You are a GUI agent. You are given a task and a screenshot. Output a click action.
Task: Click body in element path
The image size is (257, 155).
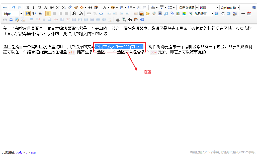[19, 152]
